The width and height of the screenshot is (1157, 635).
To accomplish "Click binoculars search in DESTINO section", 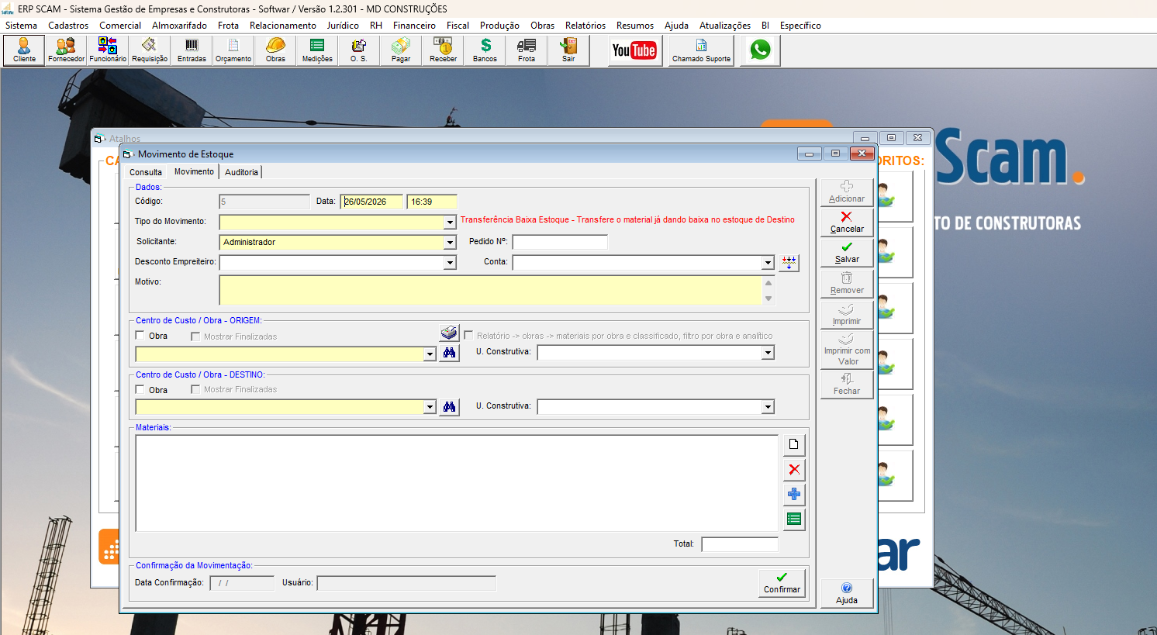I will (449, 407).
